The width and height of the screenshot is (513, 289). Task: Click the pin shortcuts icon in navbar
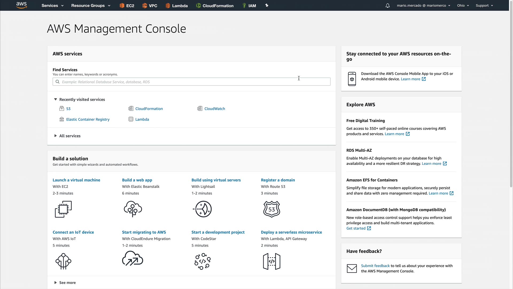267,5
